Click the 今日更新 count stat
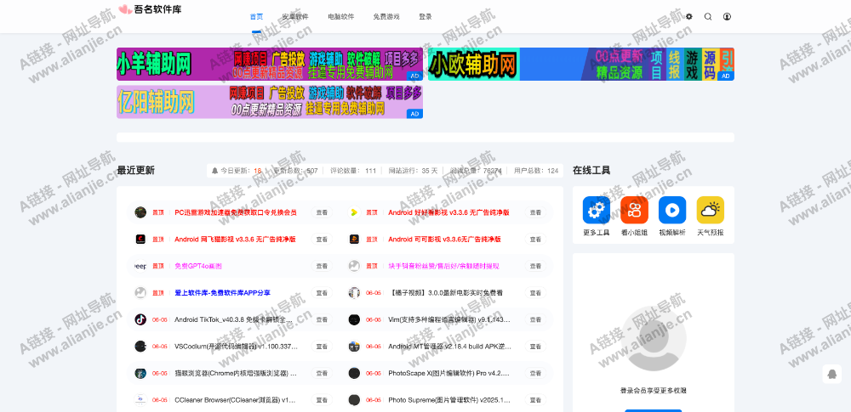 click(236, 171)
